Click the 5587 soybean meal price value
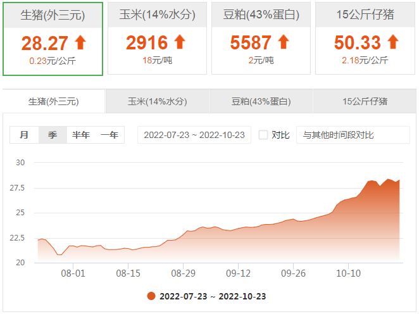Screen dimensions: 419x314 coord(251,42)
